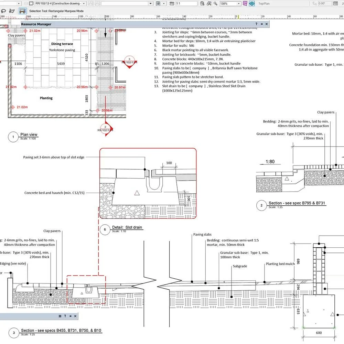Open the 130% zoom dropdown

[239, 3]
